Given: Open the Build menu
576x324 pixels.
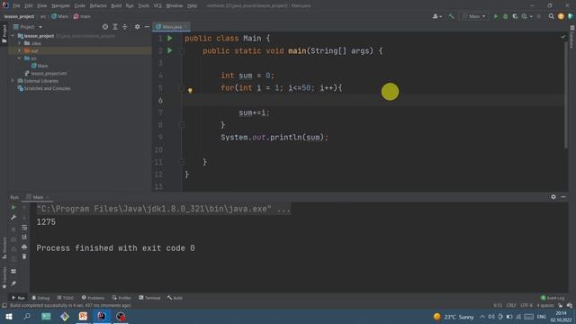Looking at the screenshot, I should pos(116,5).
